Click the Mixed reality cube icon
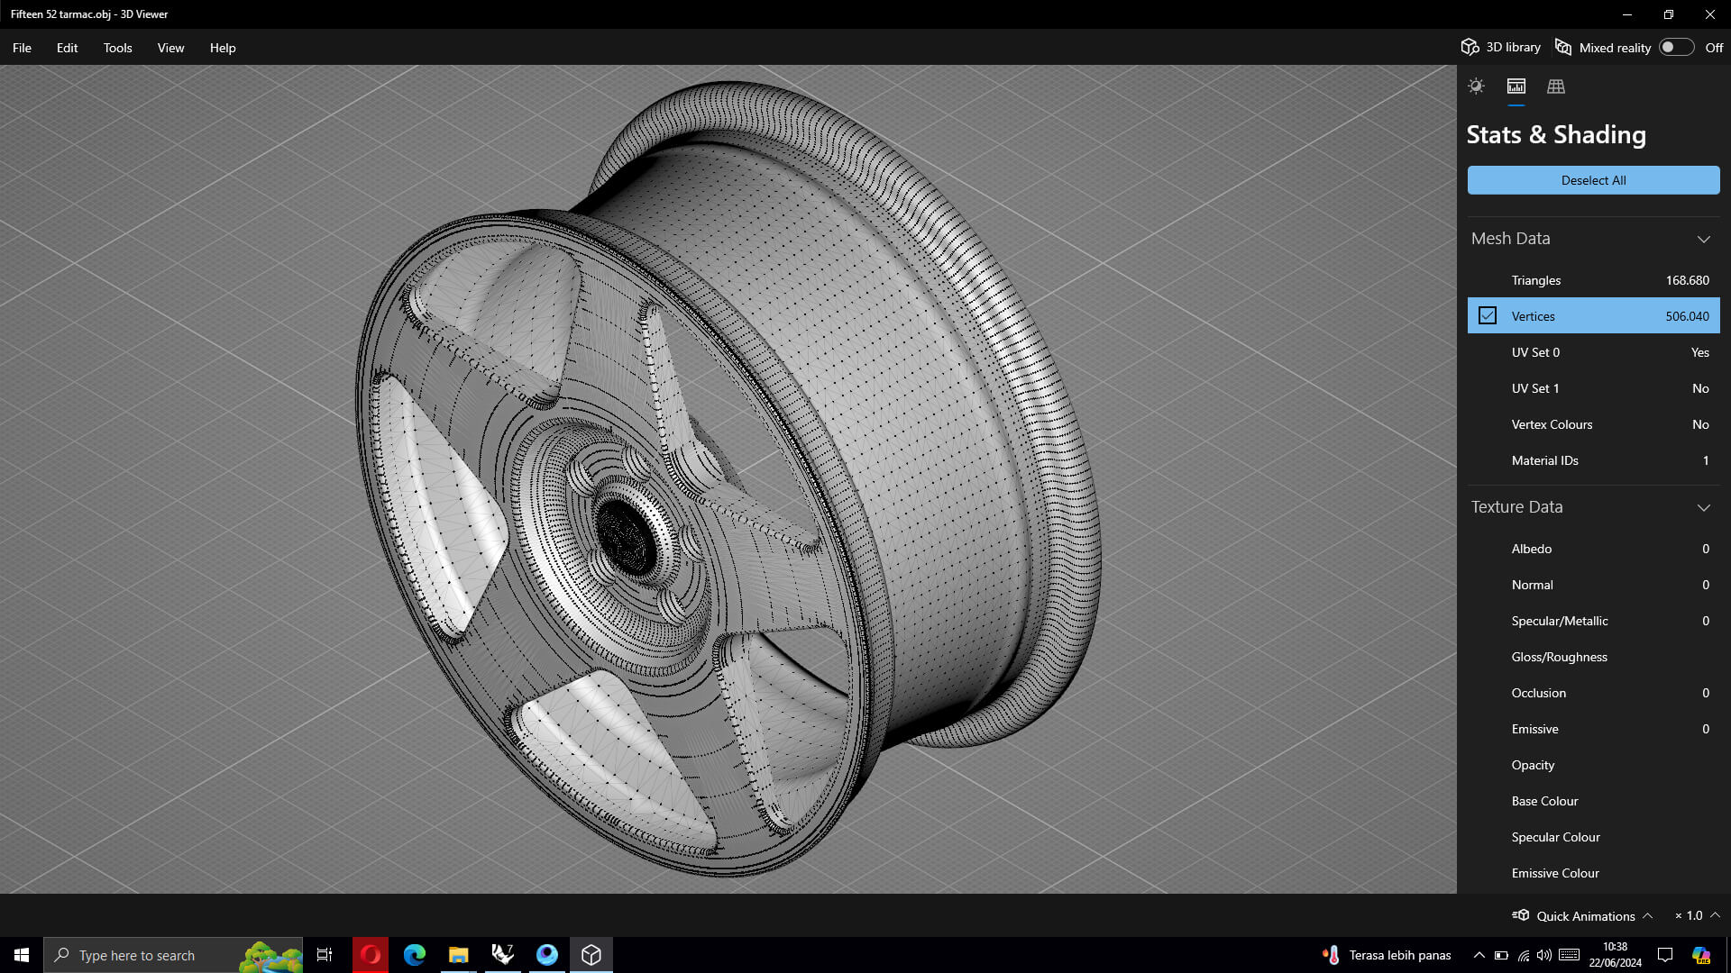 tap(1563, 47)
